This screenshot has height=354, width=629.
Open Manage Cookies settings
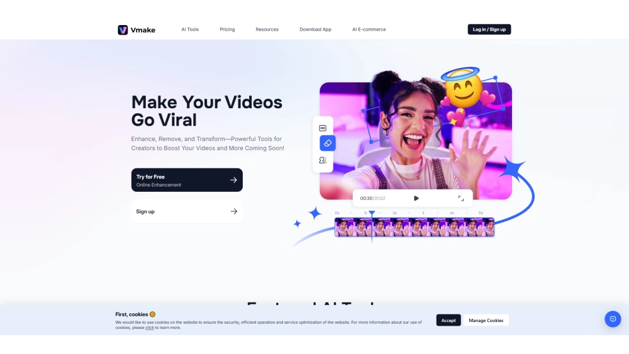pyautogui.click(x=486, y=320)
